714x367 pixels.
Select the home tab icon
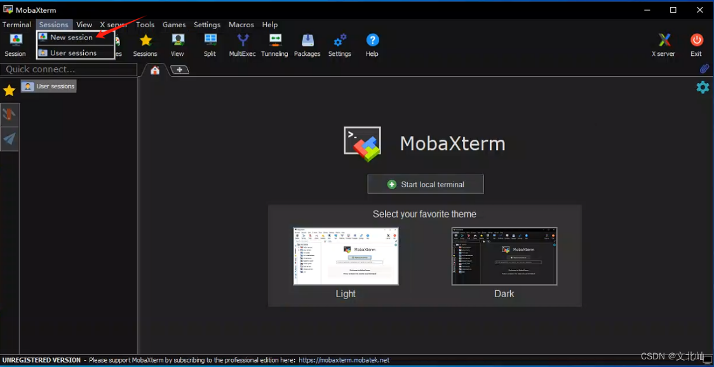click(155, 70)
